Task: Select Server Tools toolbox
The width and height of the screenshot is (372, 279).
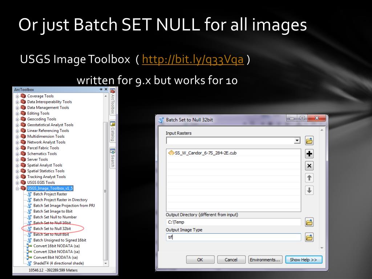Action: pos(37,159)
